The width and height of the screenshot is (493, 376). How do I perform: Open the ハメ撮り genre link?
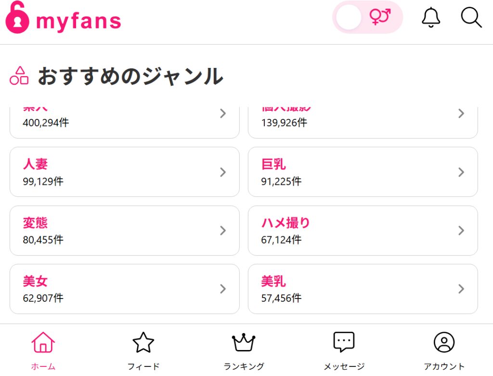(363, 231)
